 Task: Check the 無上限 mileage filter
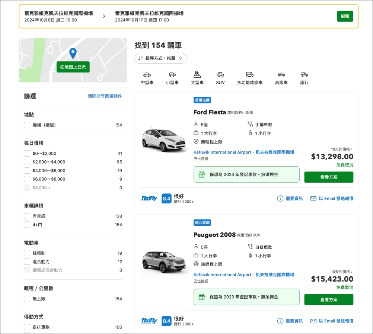[27, 299]
